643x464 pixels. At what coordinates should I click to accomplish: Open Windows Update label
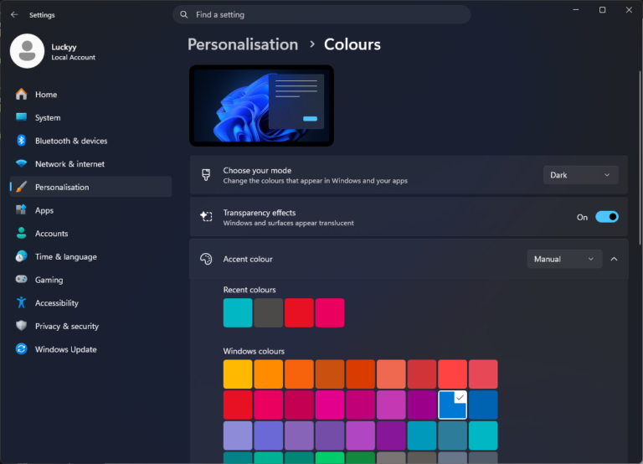66,349
